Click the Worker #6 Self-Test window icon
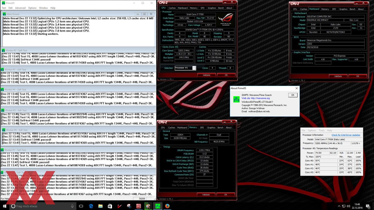 pos(4,130)
